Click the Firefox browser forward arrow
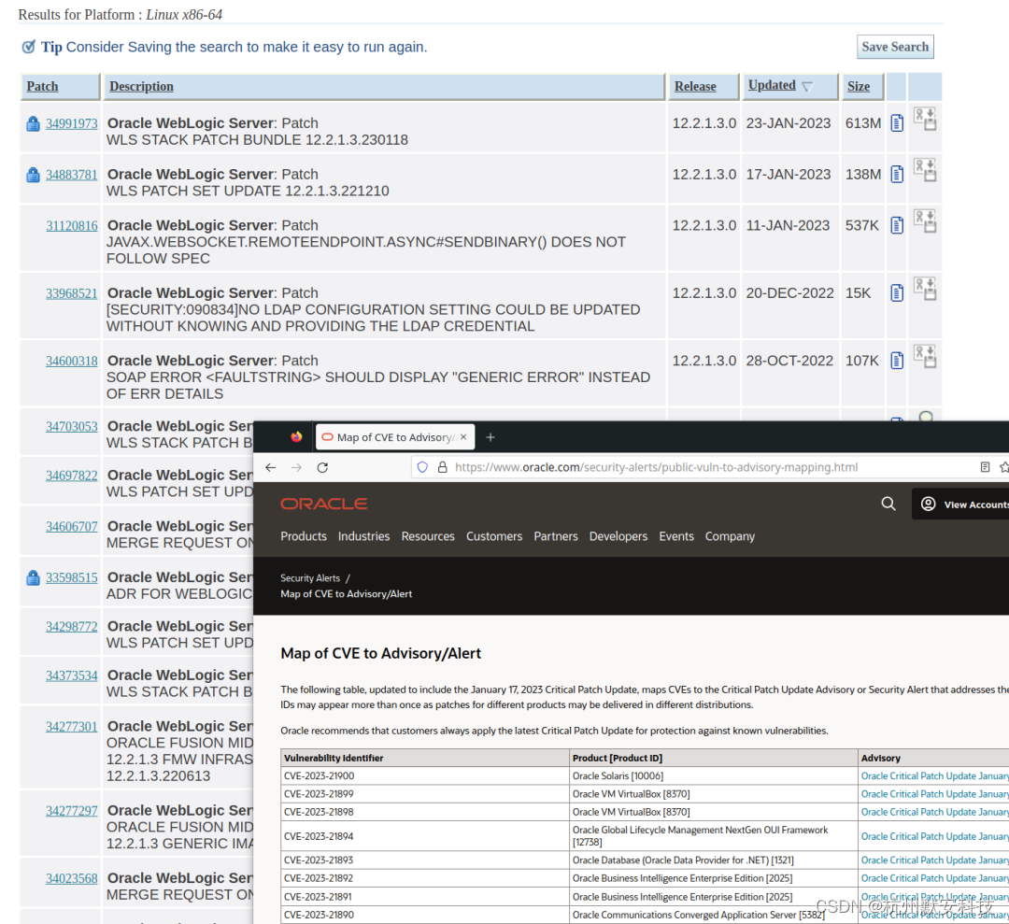 click(x=297, y=468)
